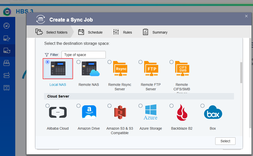
Task: Click the Backblaze B2 label
Action: (x=182, y=129)
